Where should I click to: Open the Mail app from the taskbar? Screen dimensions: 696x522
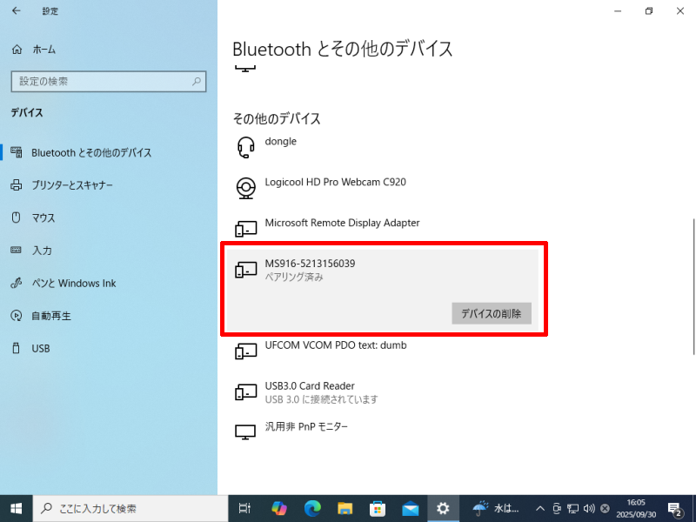tap(411, 508)
